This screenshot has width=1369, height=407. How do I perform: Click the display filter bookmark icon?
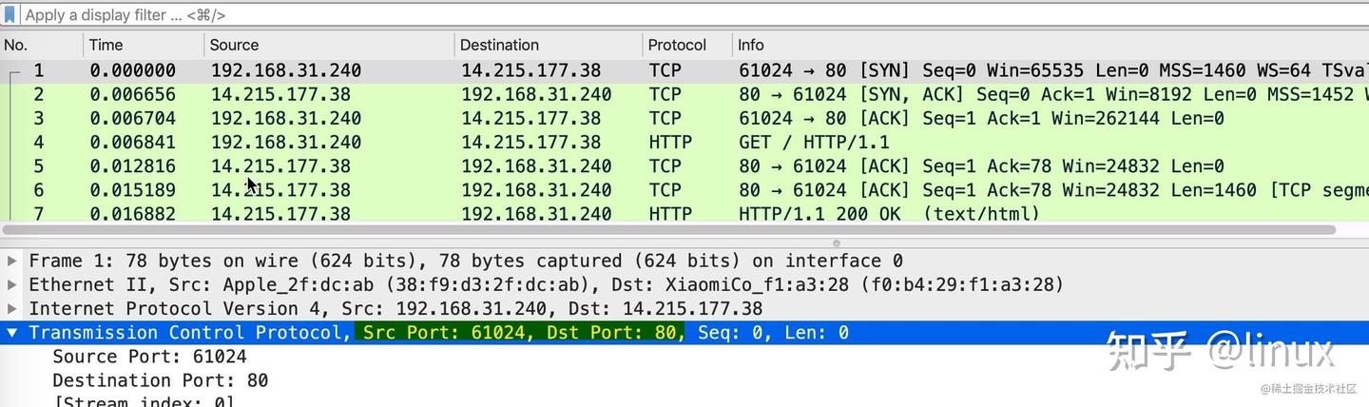(10, 14)
